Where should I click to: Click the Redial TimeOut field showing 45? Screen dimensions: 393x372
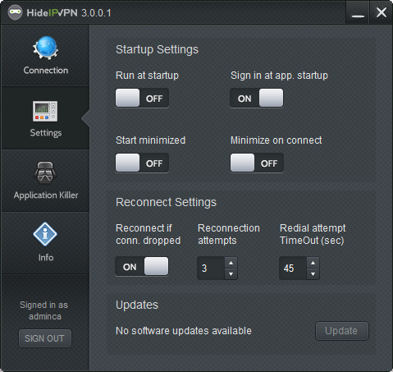coord(293,269)
